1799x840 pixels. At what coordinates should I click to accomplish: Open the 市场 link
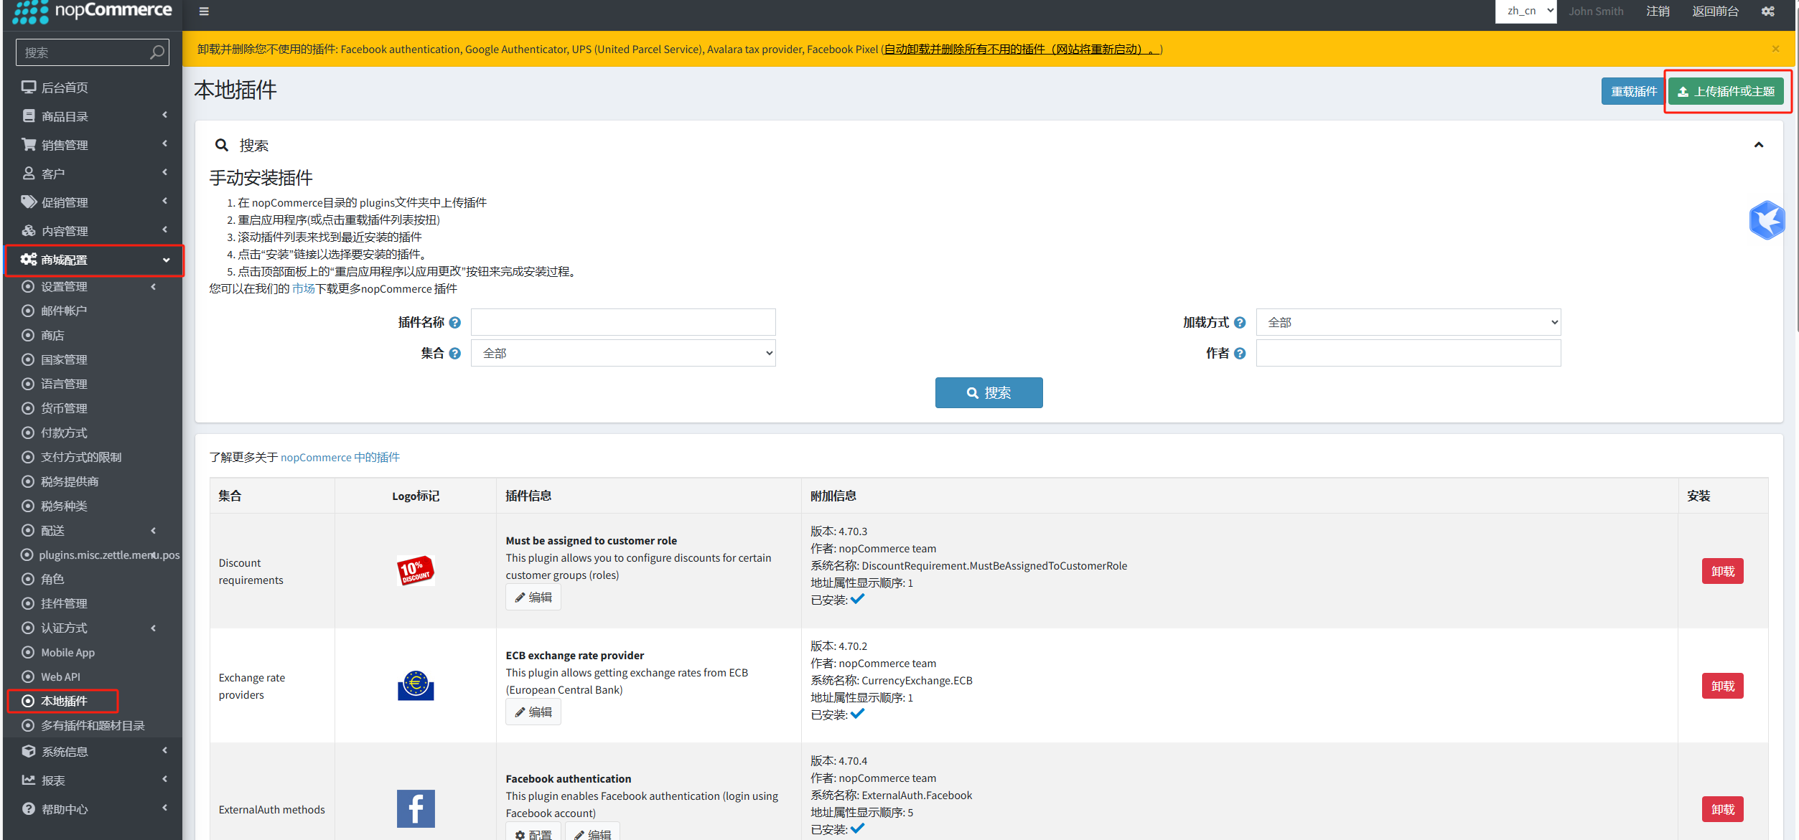click(x=304, y=288)
